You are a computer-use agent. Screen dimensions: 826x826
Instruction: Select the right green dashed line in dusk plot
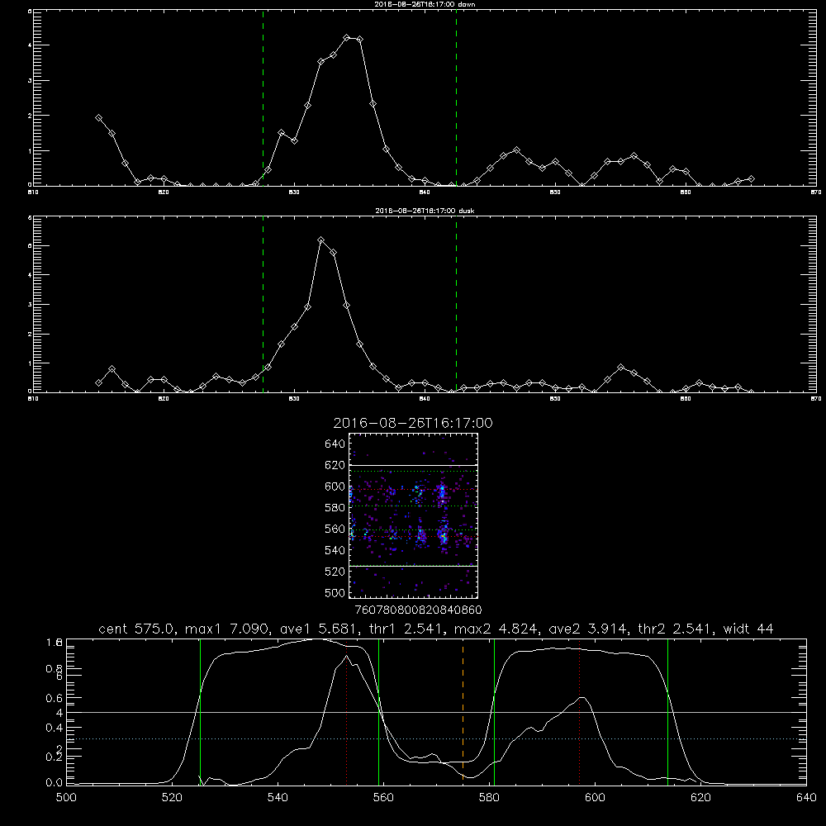456,305
